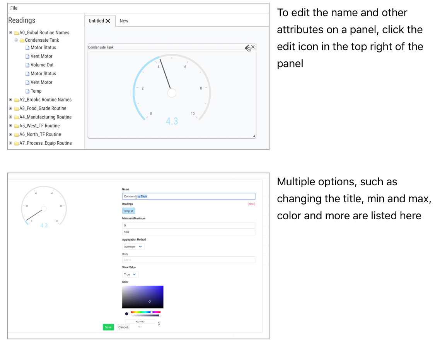This screenshot has height=349, width=440.
Task: Remove the Temp reading tag via its X
Action: click(132, 211)
